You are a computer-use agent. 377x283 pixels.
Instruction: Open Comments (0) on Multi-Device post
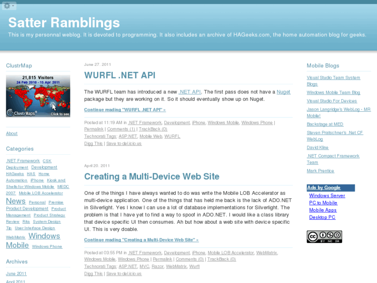pos(190,259)
